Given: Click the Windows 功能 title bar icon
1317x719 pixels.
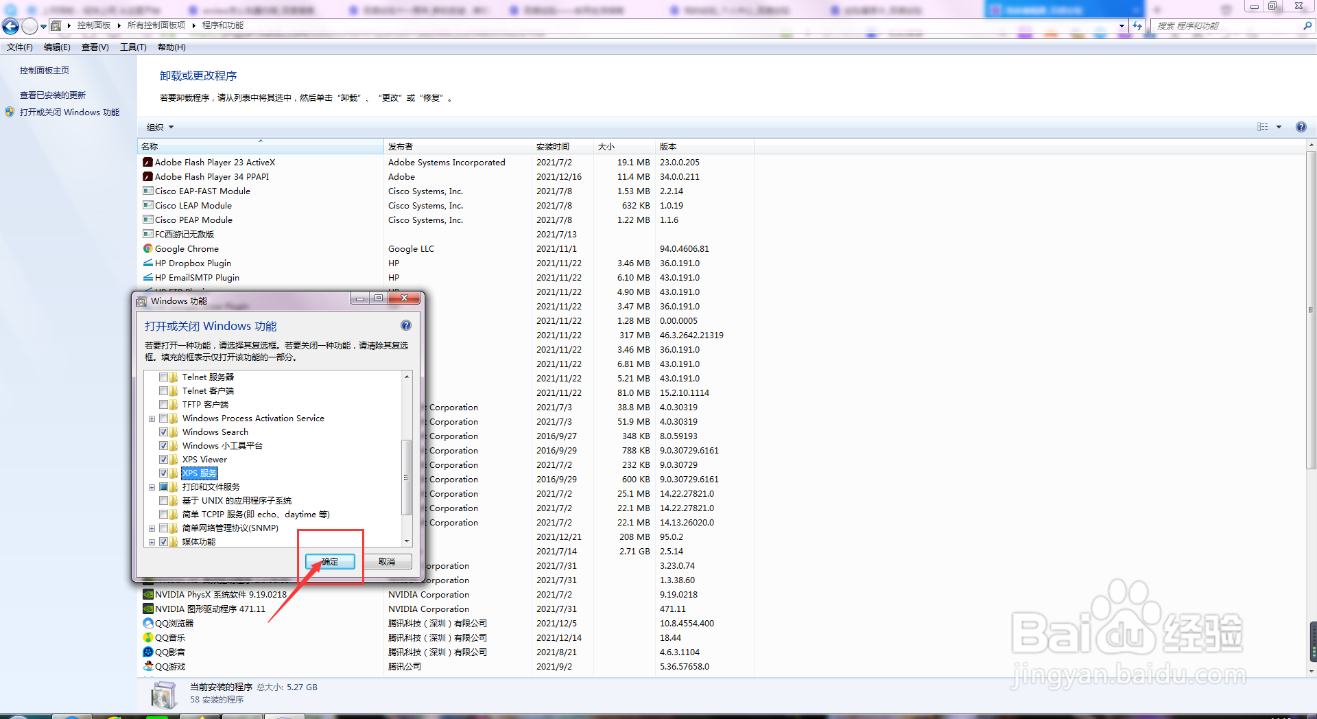Looking at the screenshot, I should tap(142, 301).
